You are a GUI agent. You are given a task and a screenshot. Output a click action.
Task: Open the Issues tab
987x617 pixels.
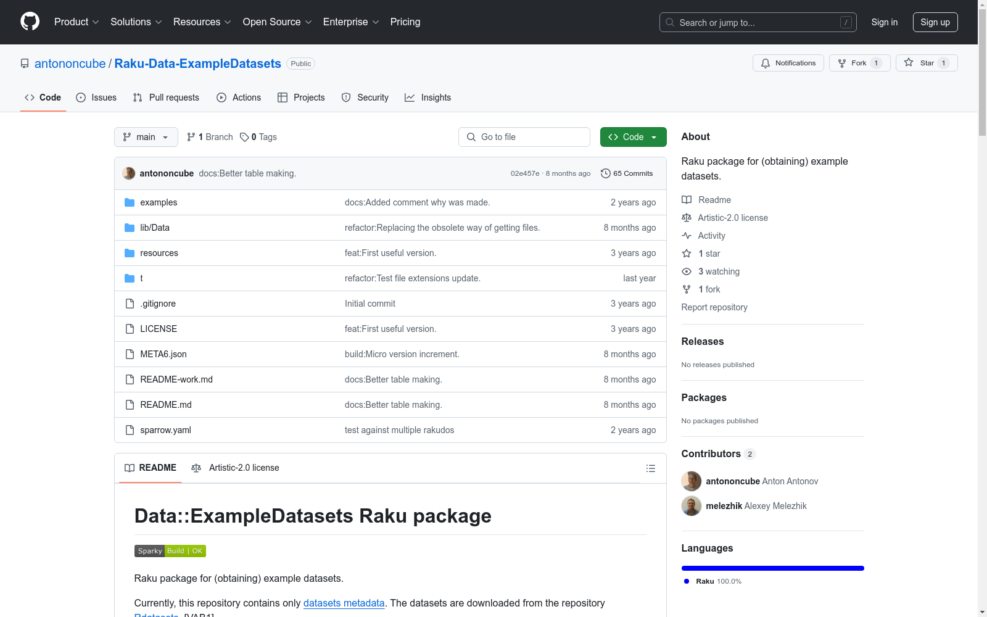point(96,97)
